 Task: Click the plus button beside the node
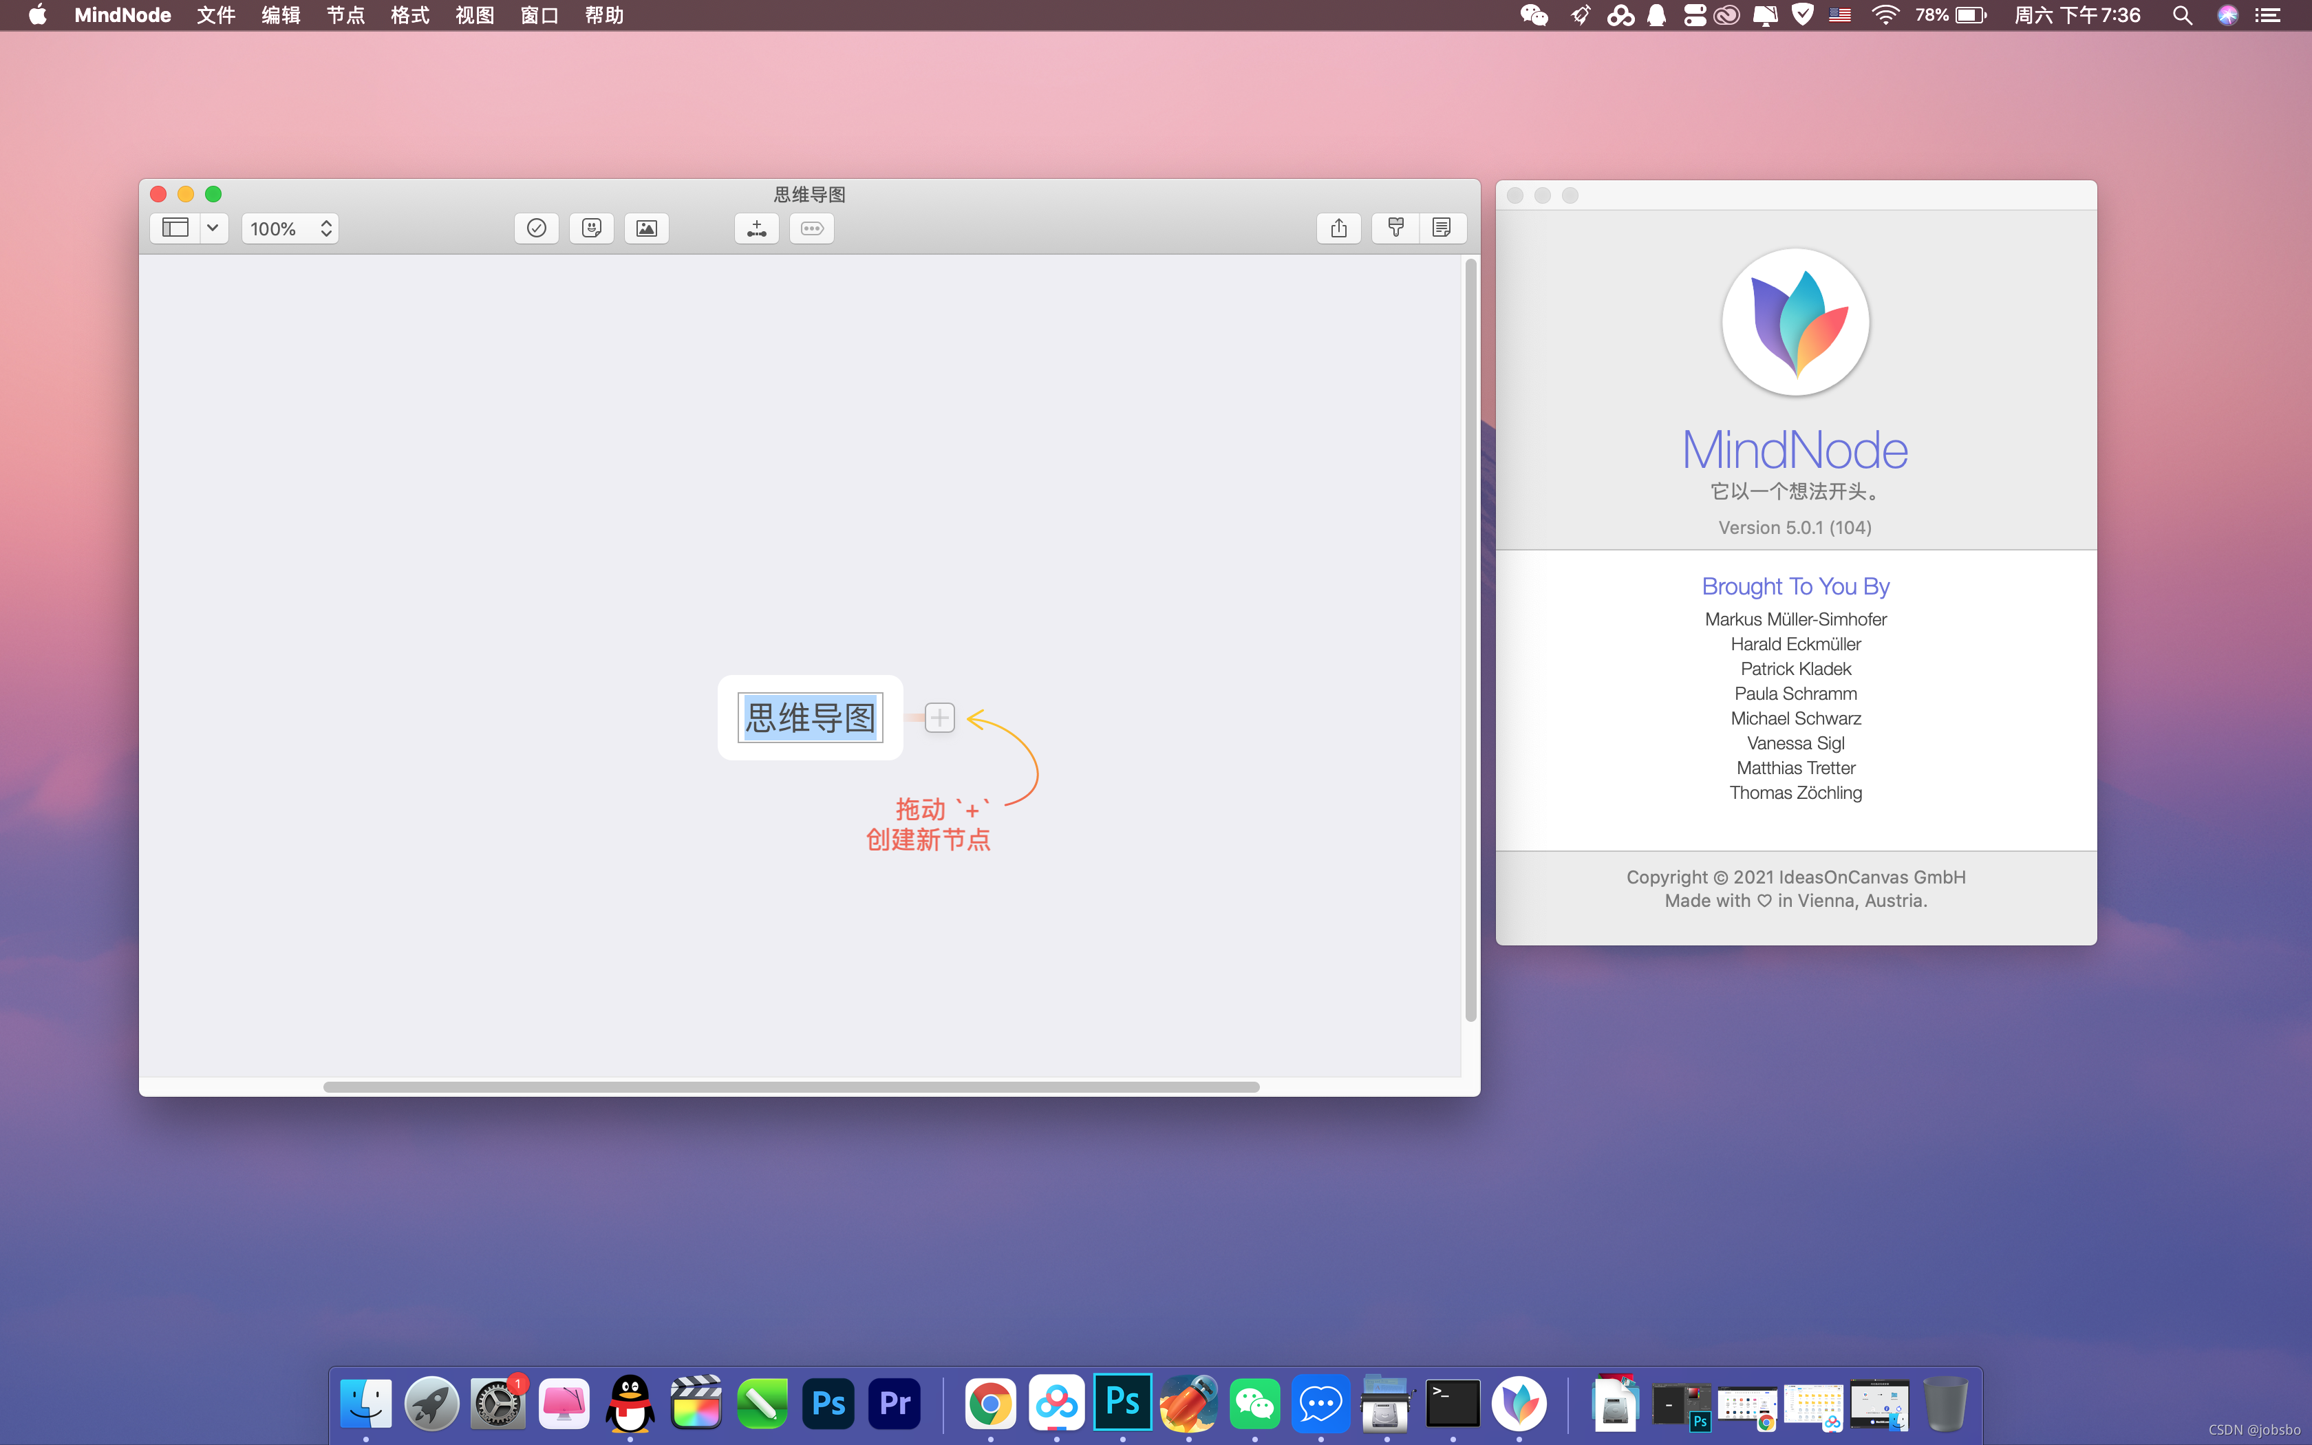(940, 718)
